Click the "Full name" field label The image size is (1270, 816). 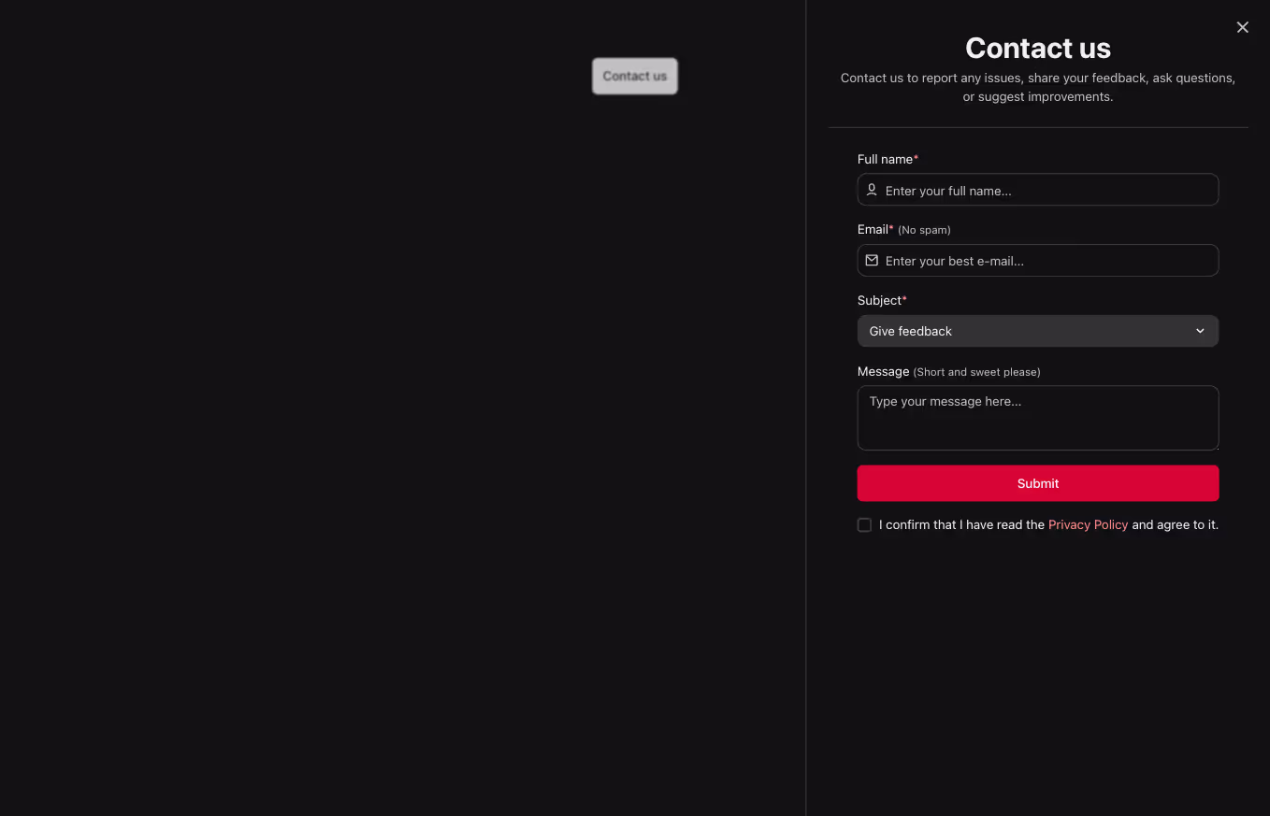[x=883, y=159]
